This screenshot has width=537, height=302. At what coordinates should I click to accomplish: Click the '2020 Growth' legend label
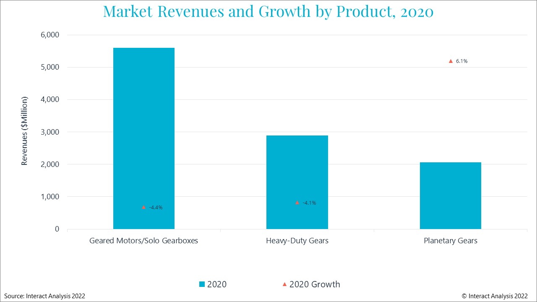pyautogui.click(x=315, y=284)
